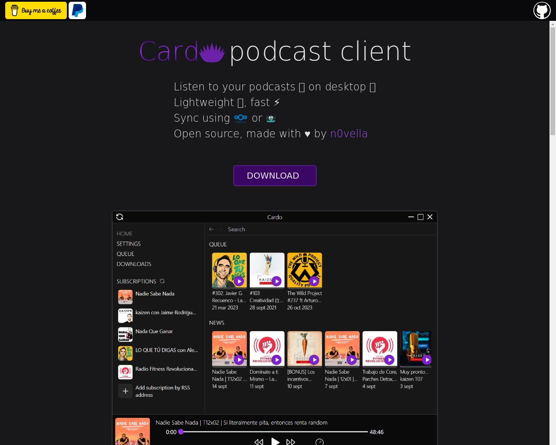Image resolution: width=556 pixels, height=445 pixels.
Task: Play Muy pronto kaizen T07 episode
Action: [427, 360]
